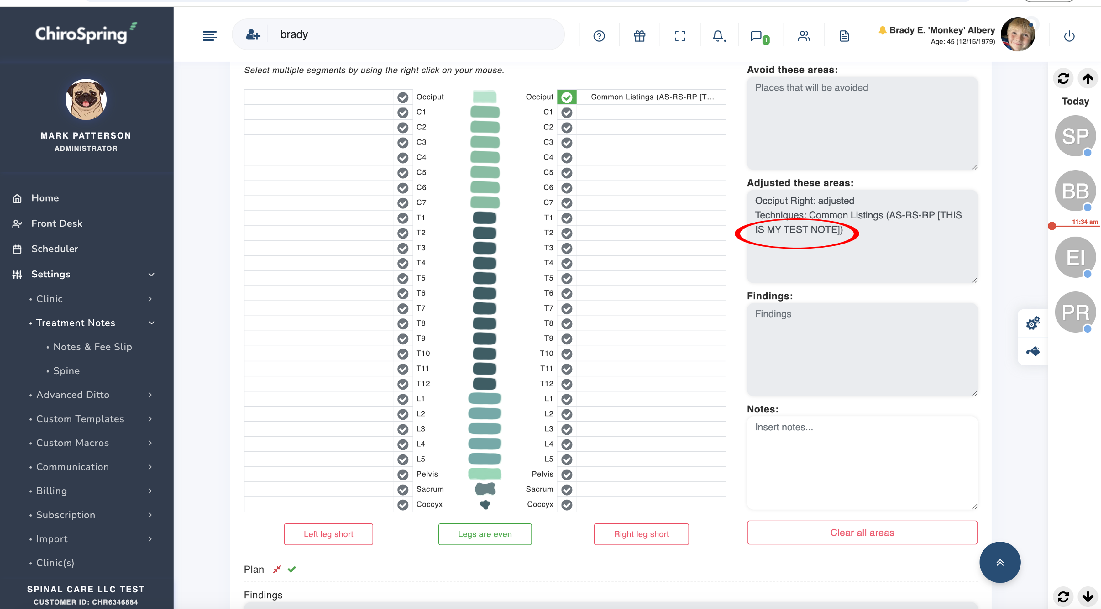
Task: Expand the Advanced Ditto submenu
Action: [150, 395]
